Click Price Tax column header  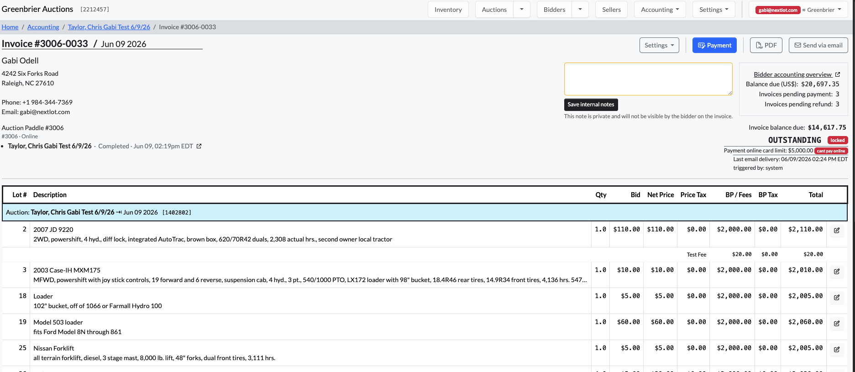(693, 195)
